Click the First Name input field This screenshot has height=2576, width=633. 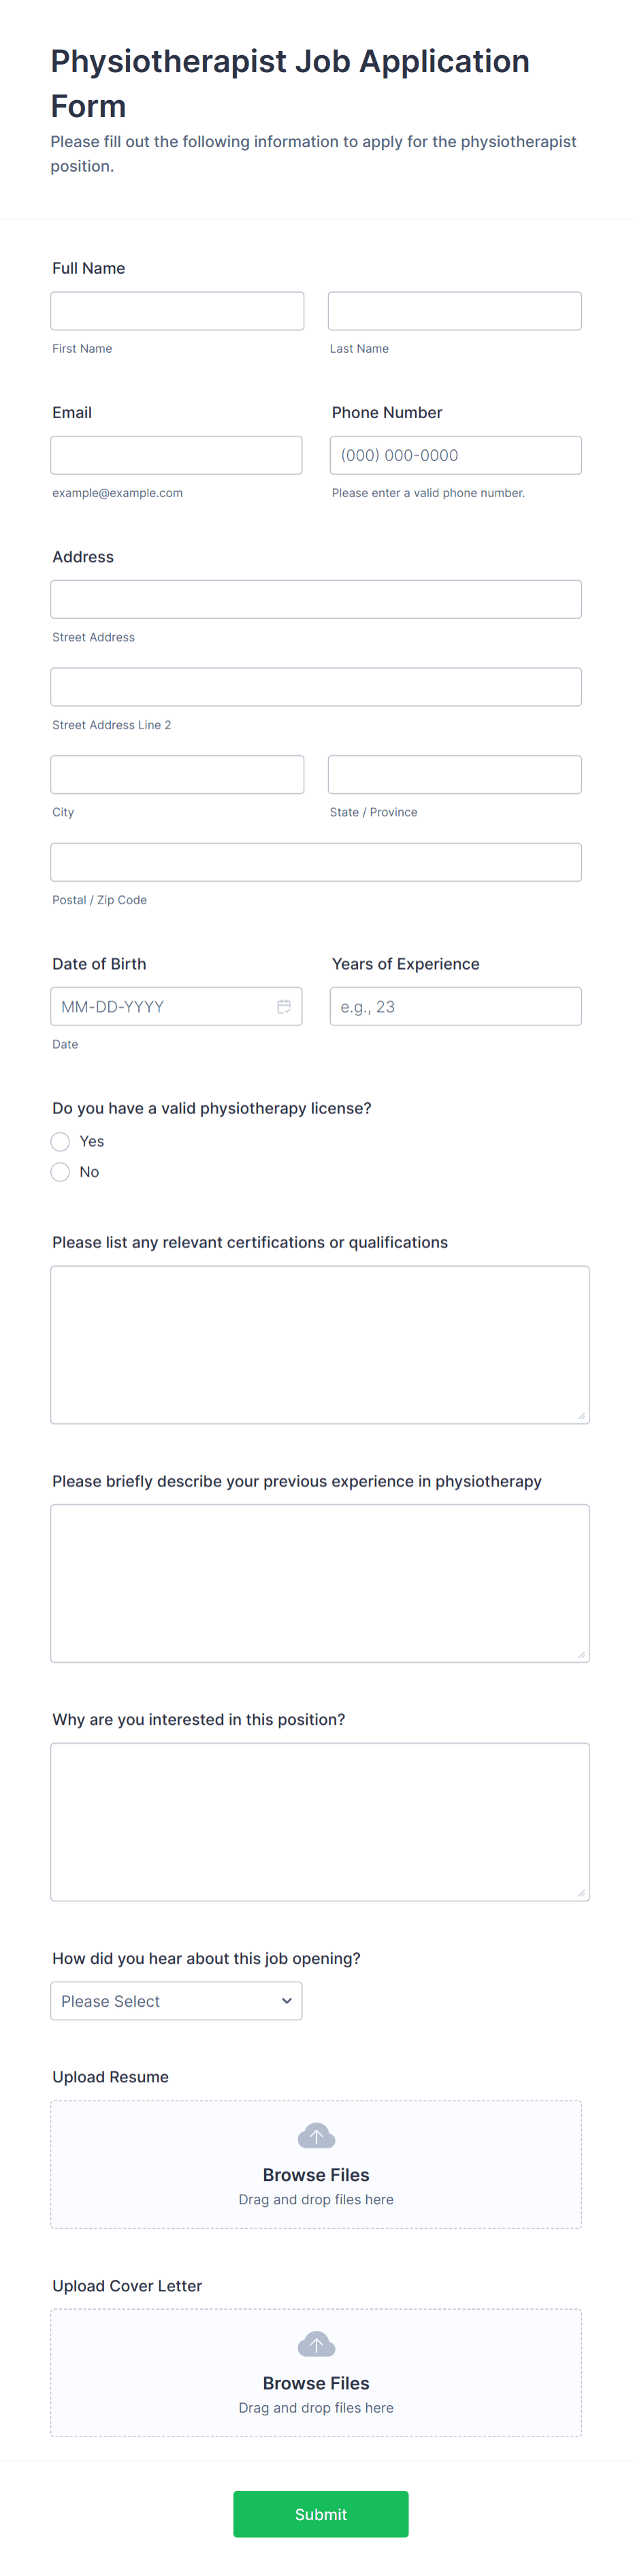click(x=177, y=310)
